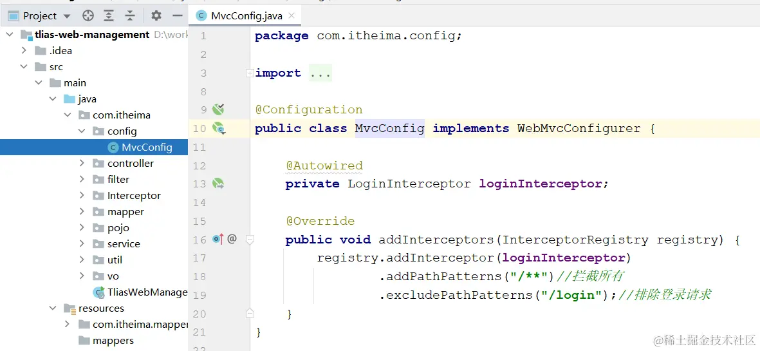
Task: Collapse the com.itheima package
Action: tap(68, 115)
